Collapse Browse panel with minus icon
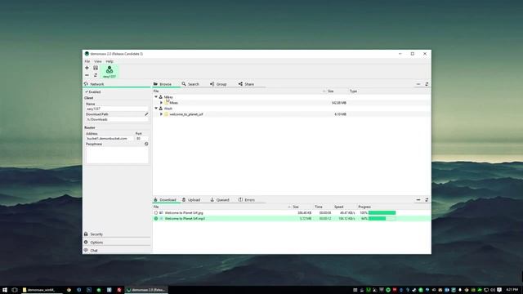This screenshot has height=294, width=523. click(x=418, y=84)
